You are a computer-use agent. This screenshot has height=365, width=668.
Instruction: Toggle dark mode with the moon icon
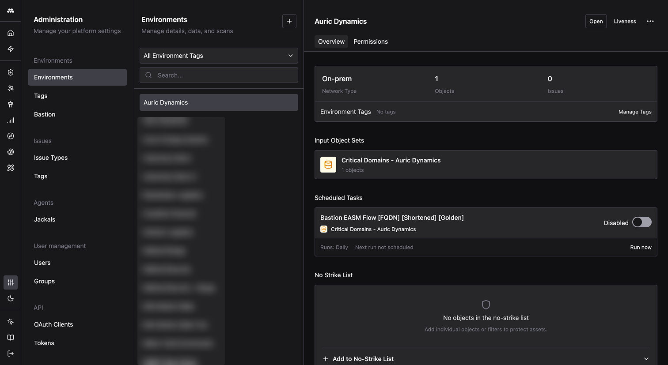(11, 298)
